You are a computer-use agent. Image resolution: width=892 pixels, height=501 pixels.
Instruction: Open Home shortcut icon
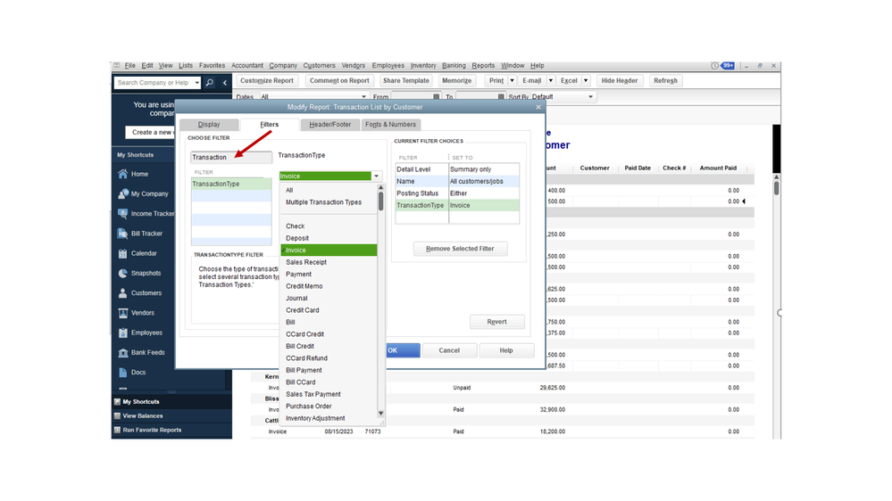(123, 174)
